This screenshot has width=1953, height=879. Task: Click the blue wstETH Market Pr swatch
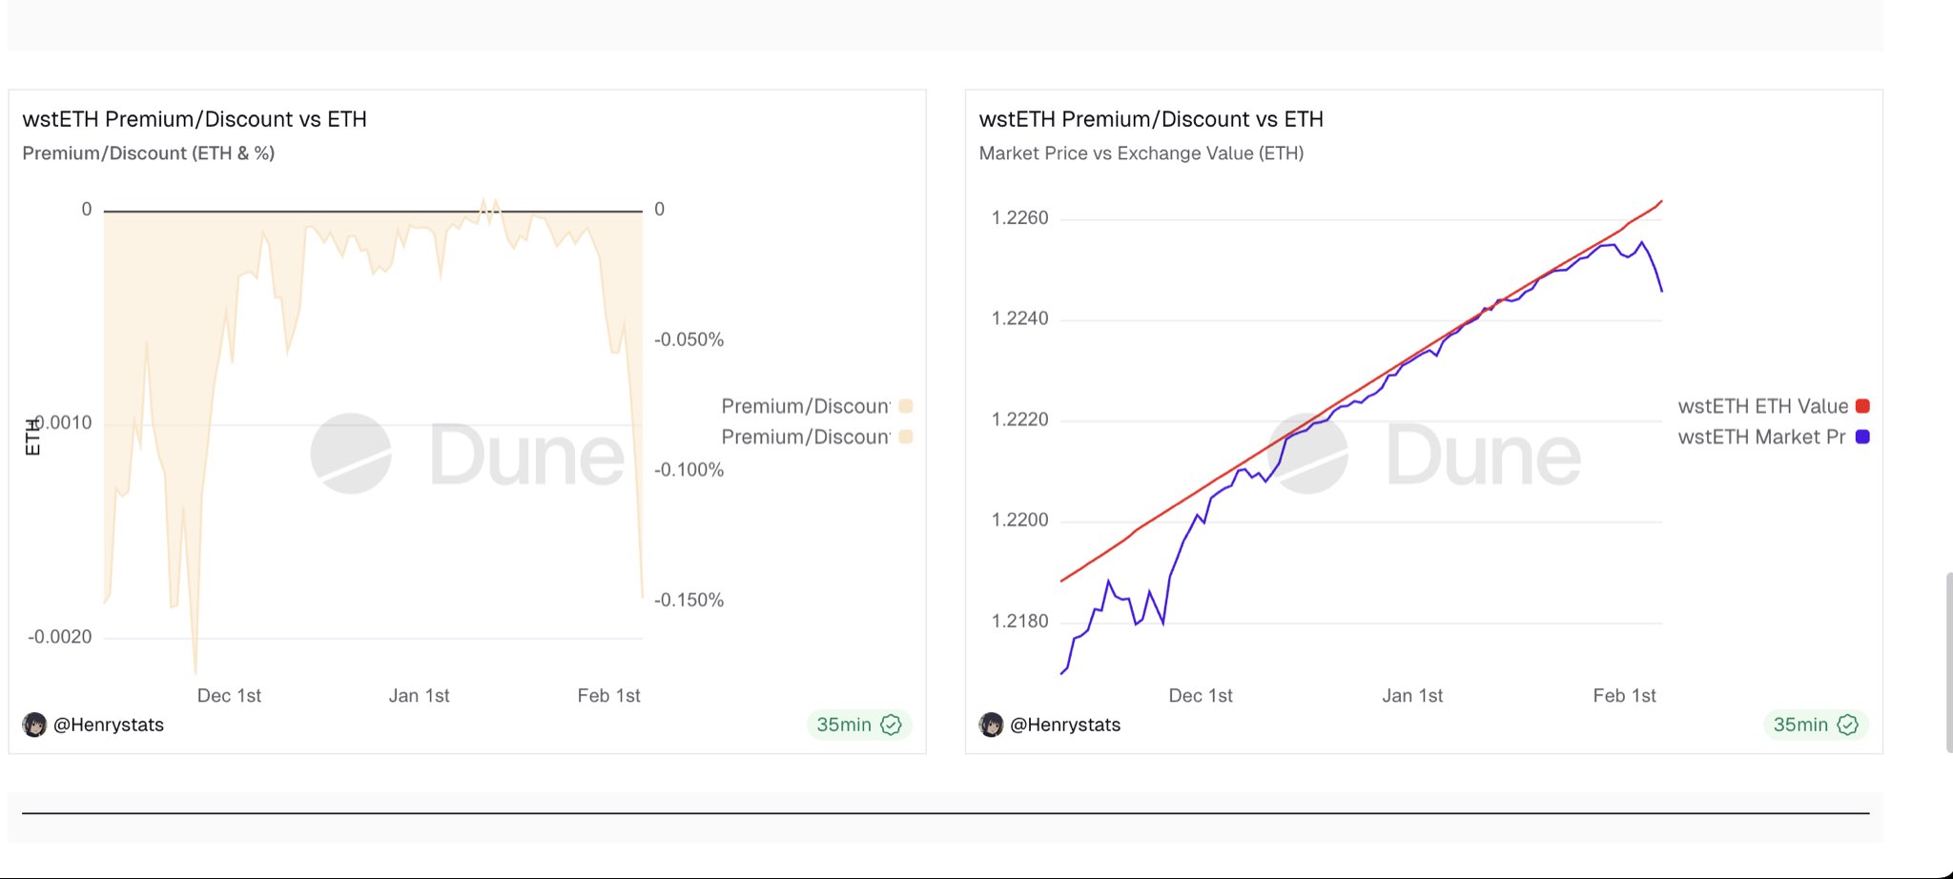[1862, 437]
